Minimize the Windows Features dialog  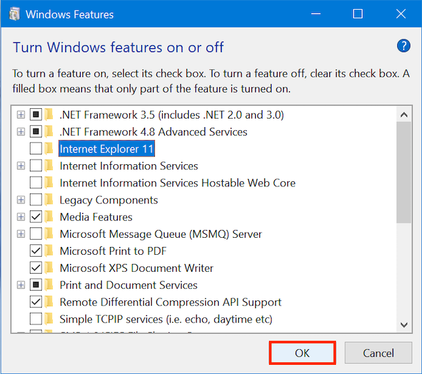click(x=316, y=14)
